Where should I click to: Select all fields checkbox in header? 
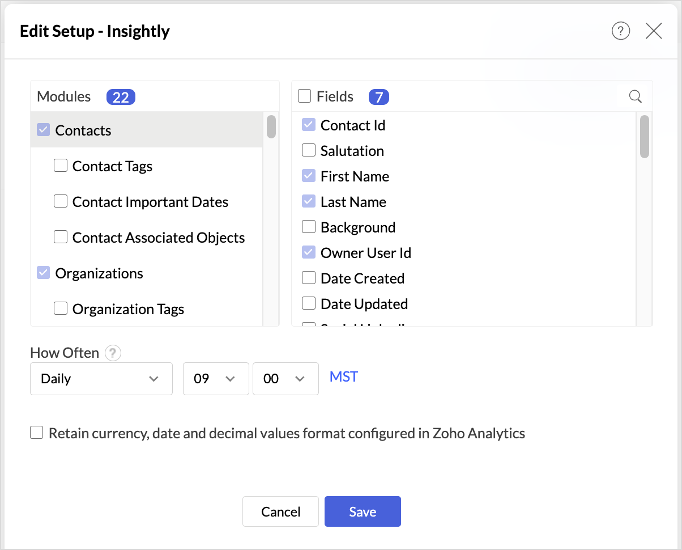pyautogui.click(x=305, y=96)
